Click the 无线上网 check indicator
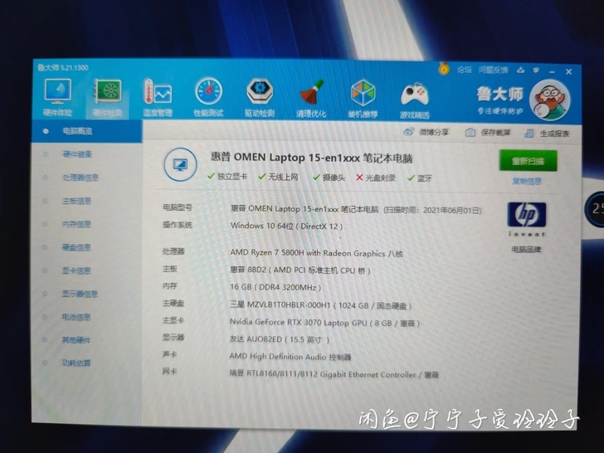 [x=278, y=177]
